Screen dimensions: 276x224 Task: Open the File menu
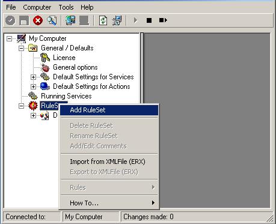click(11, 7)
